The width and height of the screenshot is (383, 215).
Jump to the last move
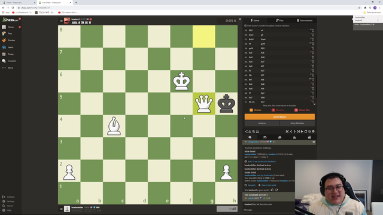[x=298, y=131]
